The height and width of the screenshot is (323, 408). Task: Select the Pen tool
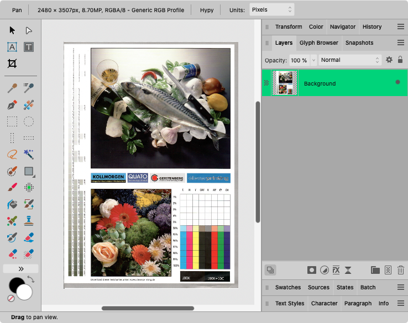12,105
